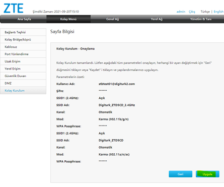Click the ZTE logo

tap(14, 9)
